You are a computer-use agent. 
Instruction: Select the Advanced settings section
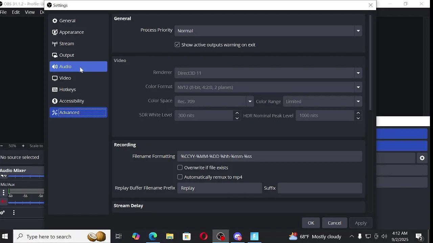click(78, 112)
